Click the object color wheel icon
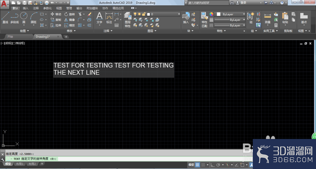 (211, 14)
